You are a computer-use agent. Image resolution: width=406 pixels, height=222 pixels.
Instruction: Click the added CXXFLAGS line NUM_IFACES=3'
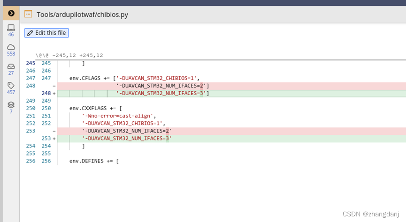click(231, 139)
